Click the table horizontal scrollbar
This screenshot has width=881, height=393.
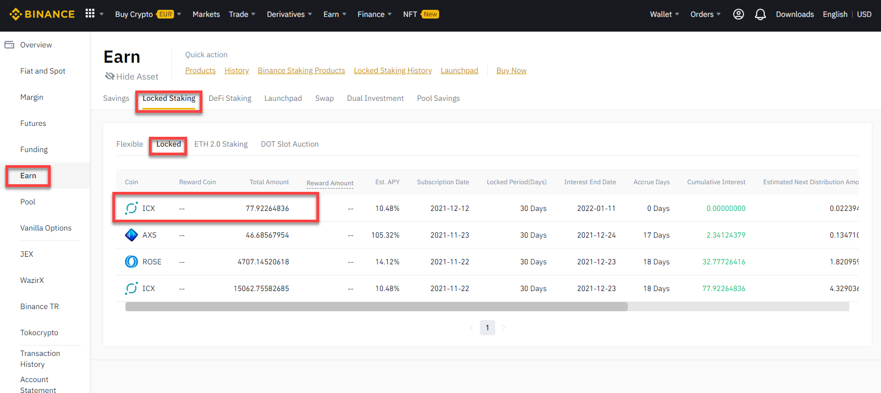point(376,306)
